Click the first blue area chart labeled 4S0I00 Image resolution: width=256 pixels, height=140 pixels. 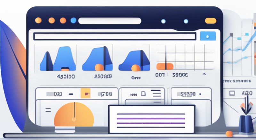[x=58, y=58]
